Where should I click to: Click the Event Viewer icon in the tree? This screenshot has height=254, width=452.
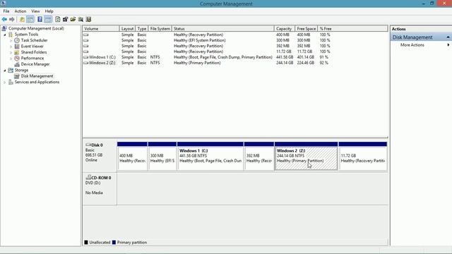pyautogui.click(x=17, y=47)
